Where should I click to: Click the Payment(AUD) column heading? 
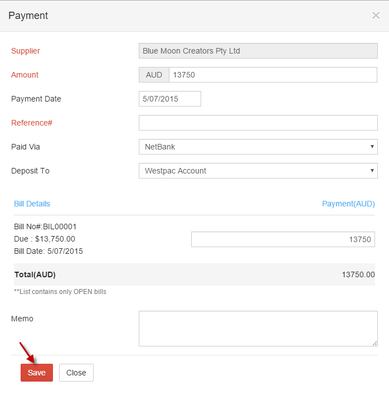click(x=348, y=204)
